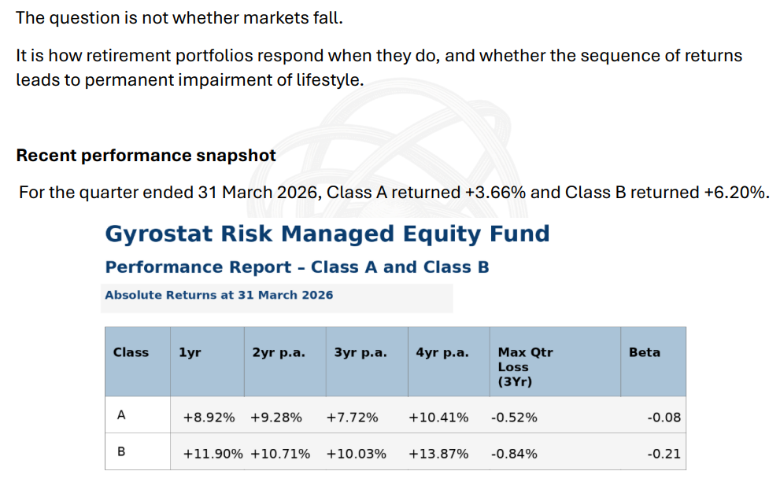
Task: Click the -0.52% max quarterly loss value
Action: [514, 418]
